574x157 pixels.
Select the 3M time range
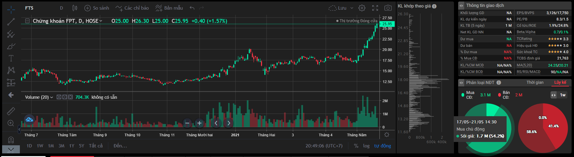tap(61, 146)
